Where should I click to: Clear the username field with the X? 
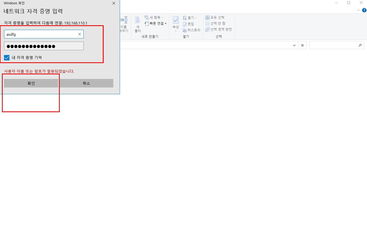(x=79, y=34)
